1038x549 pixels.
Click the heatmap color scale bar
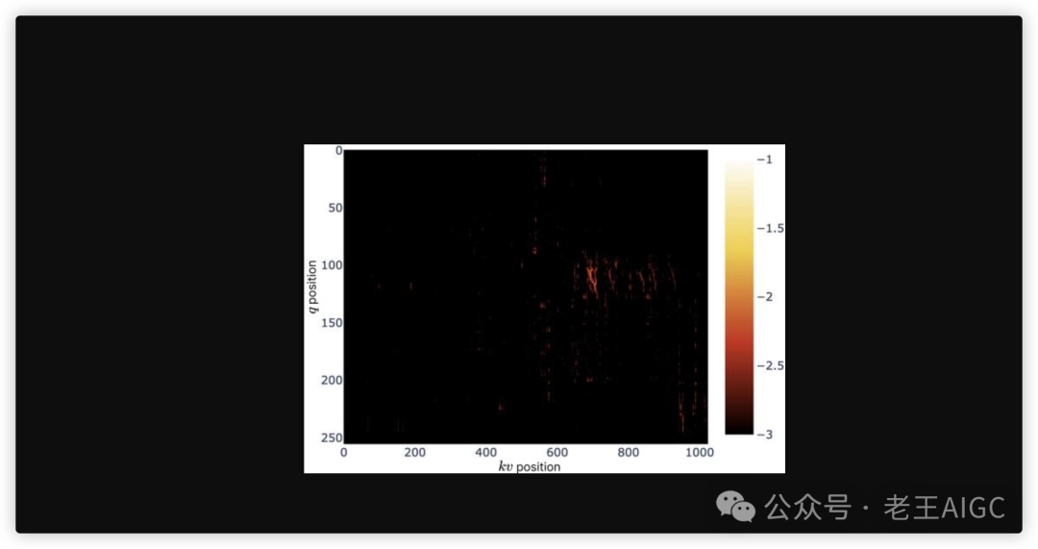(x=739, y=297)
